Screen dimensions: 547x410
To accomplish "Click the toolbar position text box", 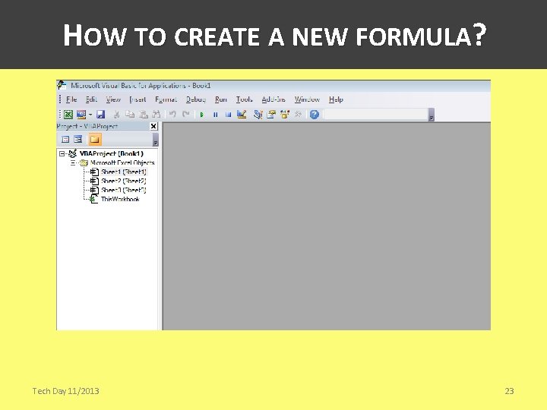I will pos(376,115).
